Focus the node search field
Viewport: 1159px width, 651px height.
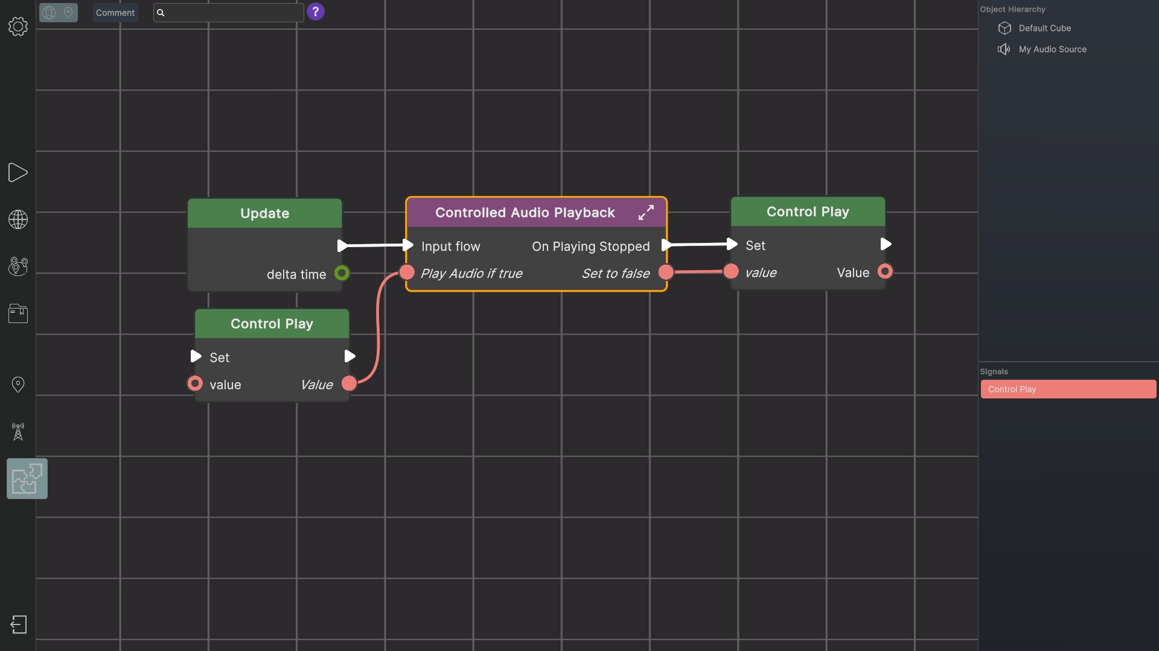(x=228, y=13)
